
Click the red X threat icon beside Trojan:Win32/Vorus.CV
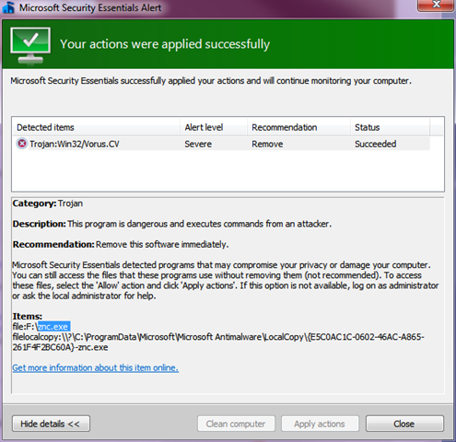(21, 144)
